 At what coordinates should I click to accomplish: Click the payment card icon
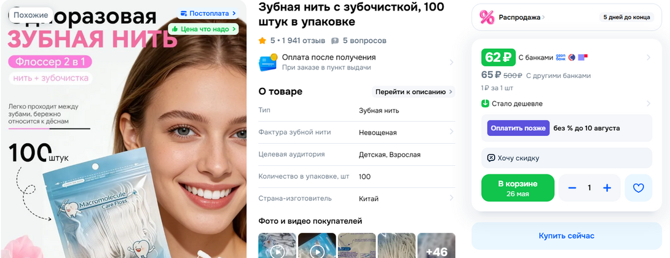point(268,63)
